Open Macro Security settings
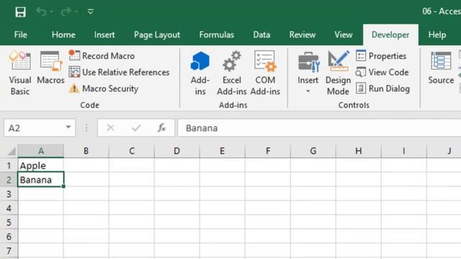This screenshot has height=259, width=461. 104,88
